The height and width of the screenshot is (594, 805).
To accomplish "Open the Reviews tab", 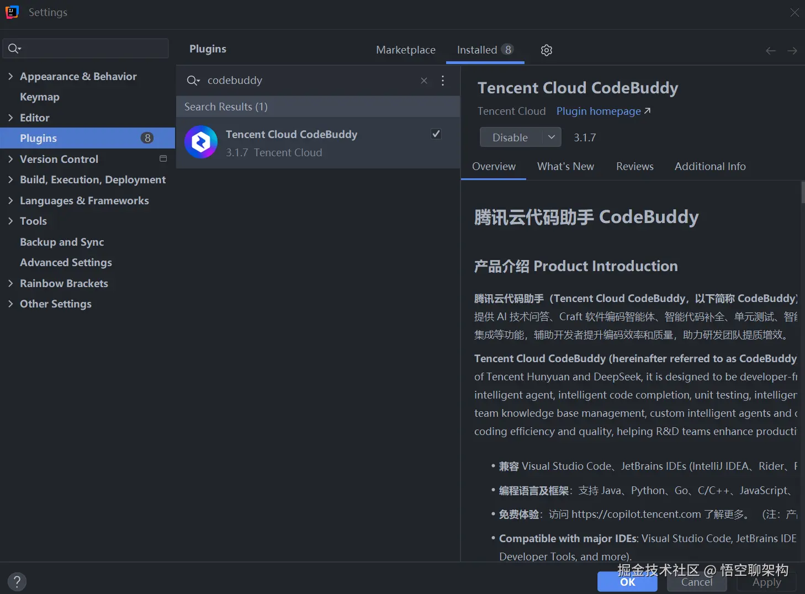I will click(635, 167).
